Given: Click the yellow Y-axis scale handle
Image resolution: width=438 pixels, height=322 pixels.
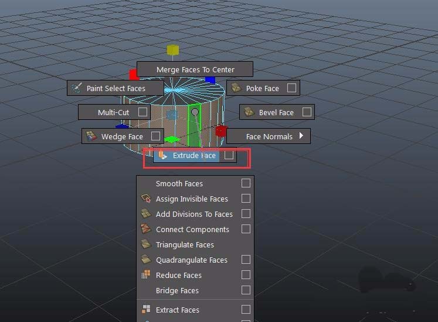Looking at the screenshot, I should click(172, 50).
